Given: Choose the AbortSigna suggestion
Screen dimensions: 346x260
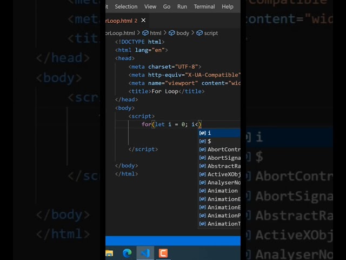Looking at the screenshot, I should [x=219, y=158].
